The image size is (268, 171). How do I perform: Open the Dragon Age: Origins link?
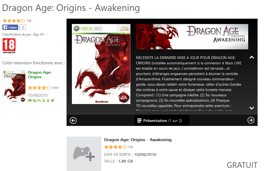[x=40, y=75]
